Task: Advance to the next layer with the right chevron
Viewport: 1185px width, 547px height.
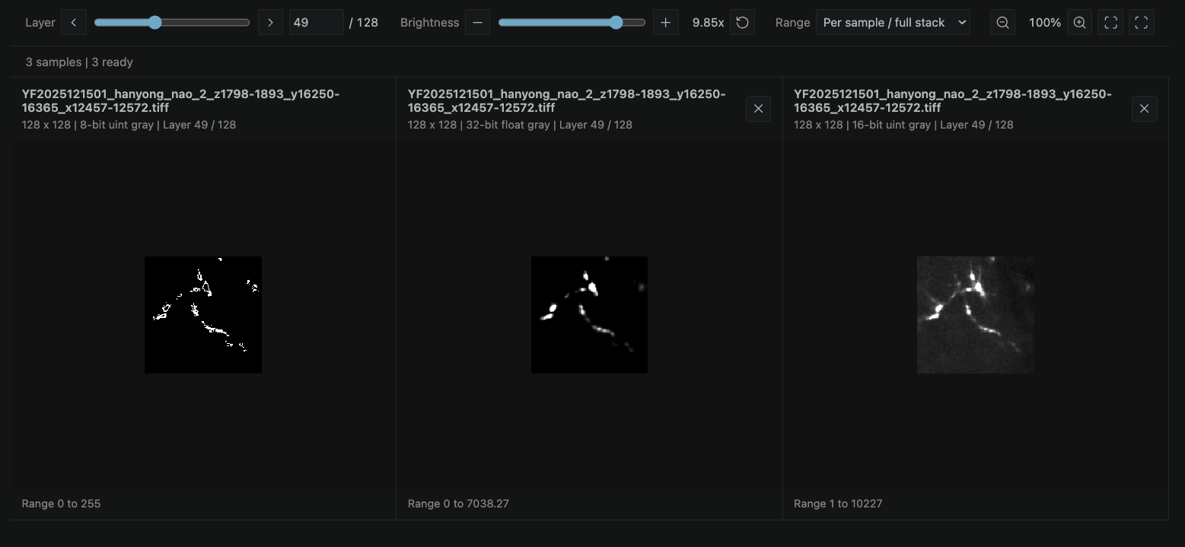Action: [x=270, y=23]
